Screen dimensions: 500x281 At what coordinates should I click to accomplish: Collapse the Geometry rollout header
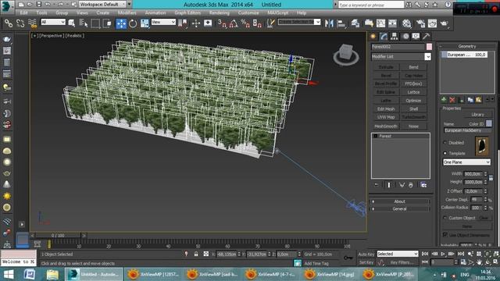[467, 46]
